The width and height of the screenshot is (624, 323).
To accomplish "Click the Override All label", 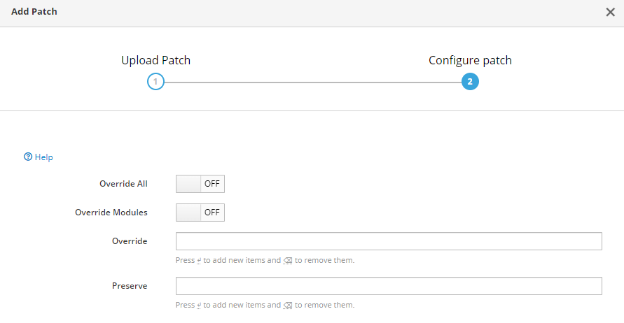I will pyautogui.click(x=123, y=184).
